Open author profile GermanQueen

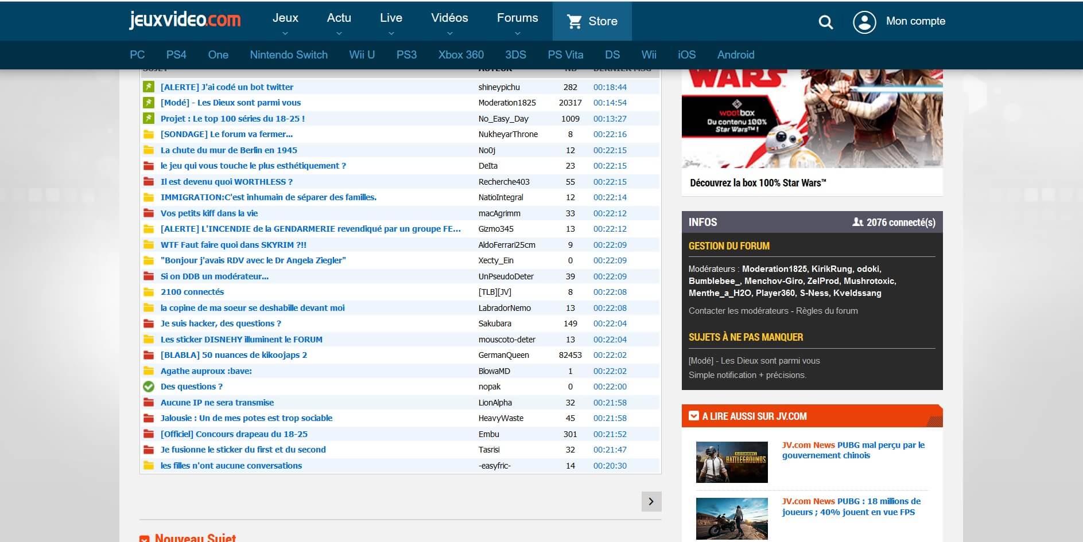pos(503,355)
